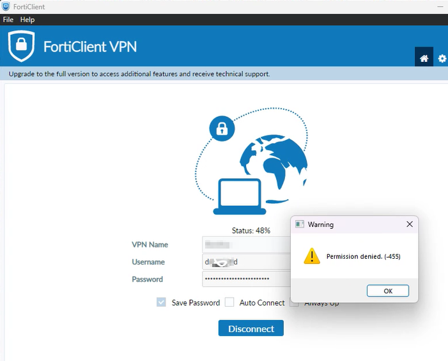Click the Username input field
Image resolution: width=448 pixels, height=361 pixels.
tap(245, 262)
